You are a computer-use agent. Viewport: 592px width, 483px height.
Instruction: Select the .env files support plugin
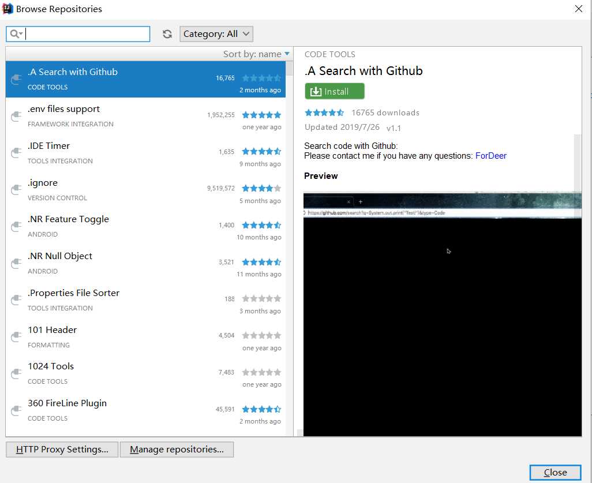pyautogui.click(x=145, y=117)
